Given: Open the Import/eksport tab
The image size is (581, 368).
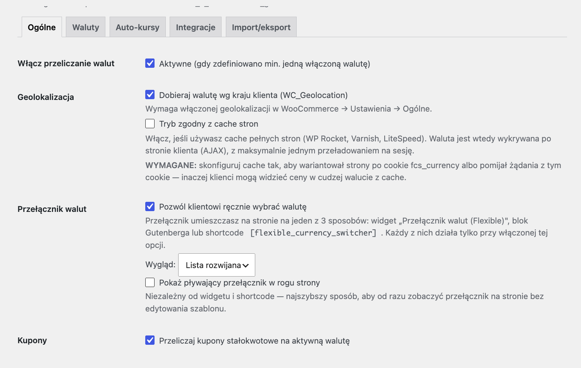Looking at the screenshot, I should click(261, 27).
